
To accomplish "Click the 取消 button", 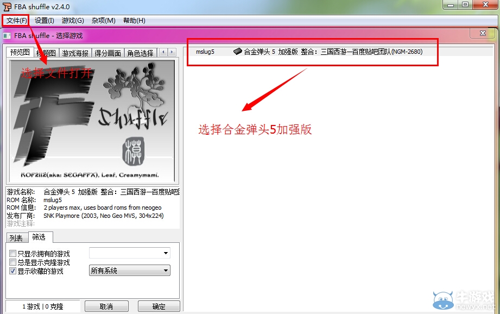I will click(106, 306).
